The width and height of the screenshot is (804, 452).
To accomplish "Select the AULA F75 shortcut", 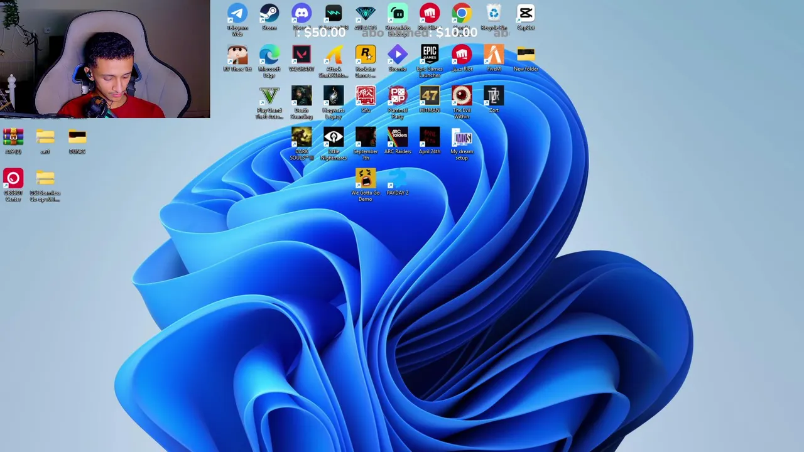I will coord(366,17).
